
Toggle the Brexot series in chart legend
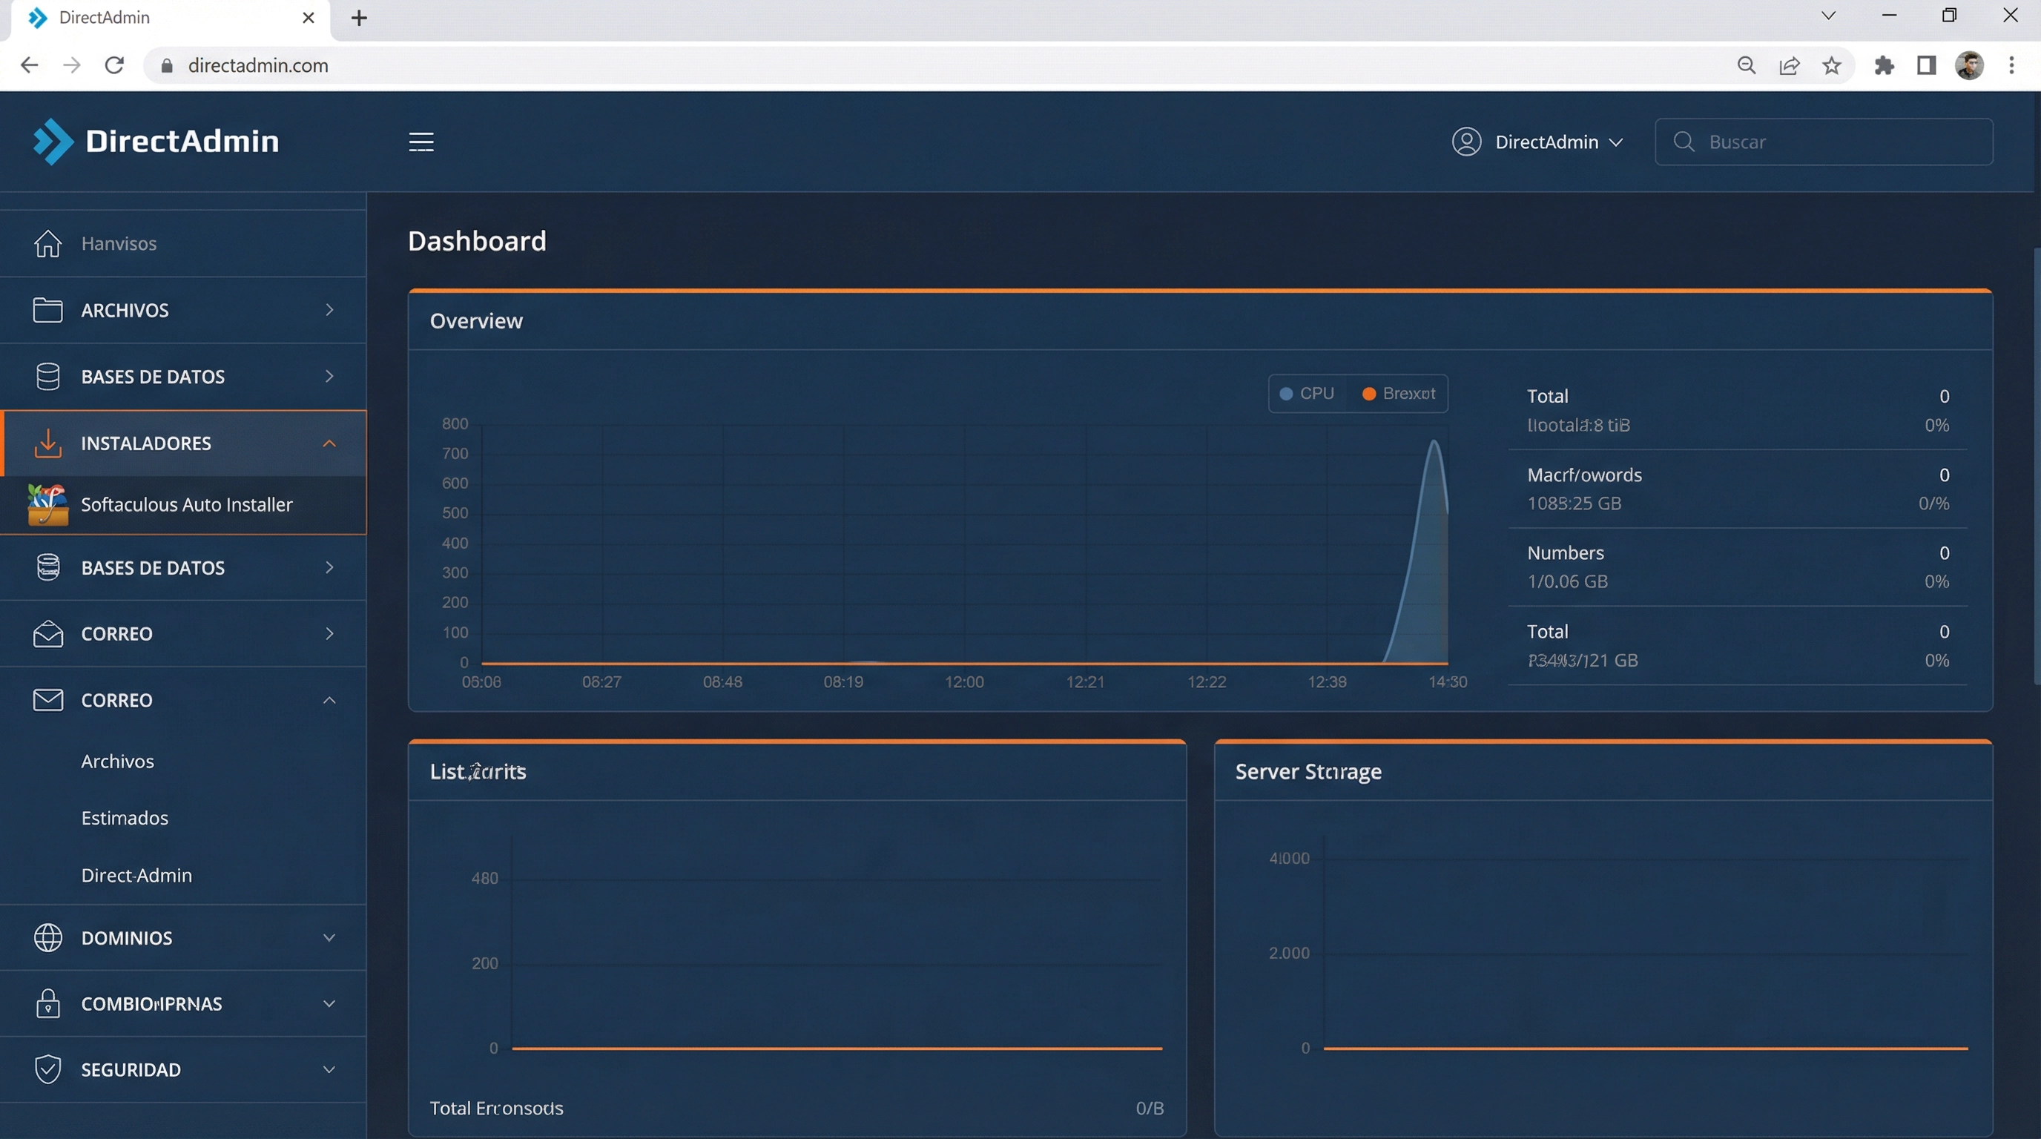[1399, 394]
